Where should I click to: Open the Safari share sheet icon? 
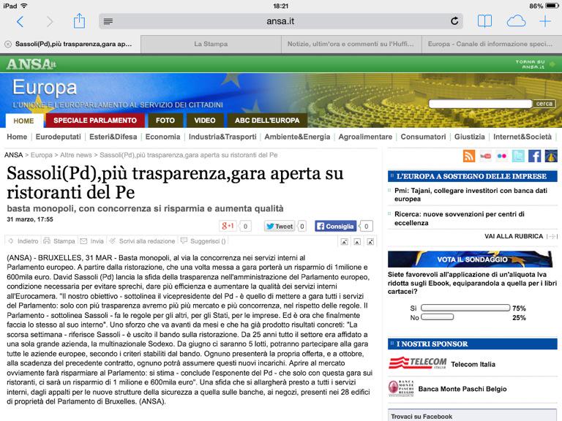pyautogui.click(x=79, y=20)
